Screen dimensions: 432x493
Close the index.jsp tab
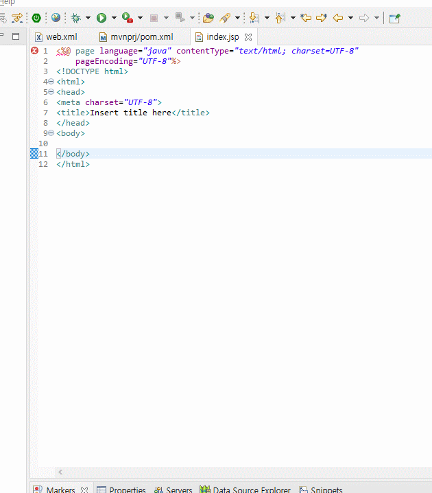tap(248, 37)
